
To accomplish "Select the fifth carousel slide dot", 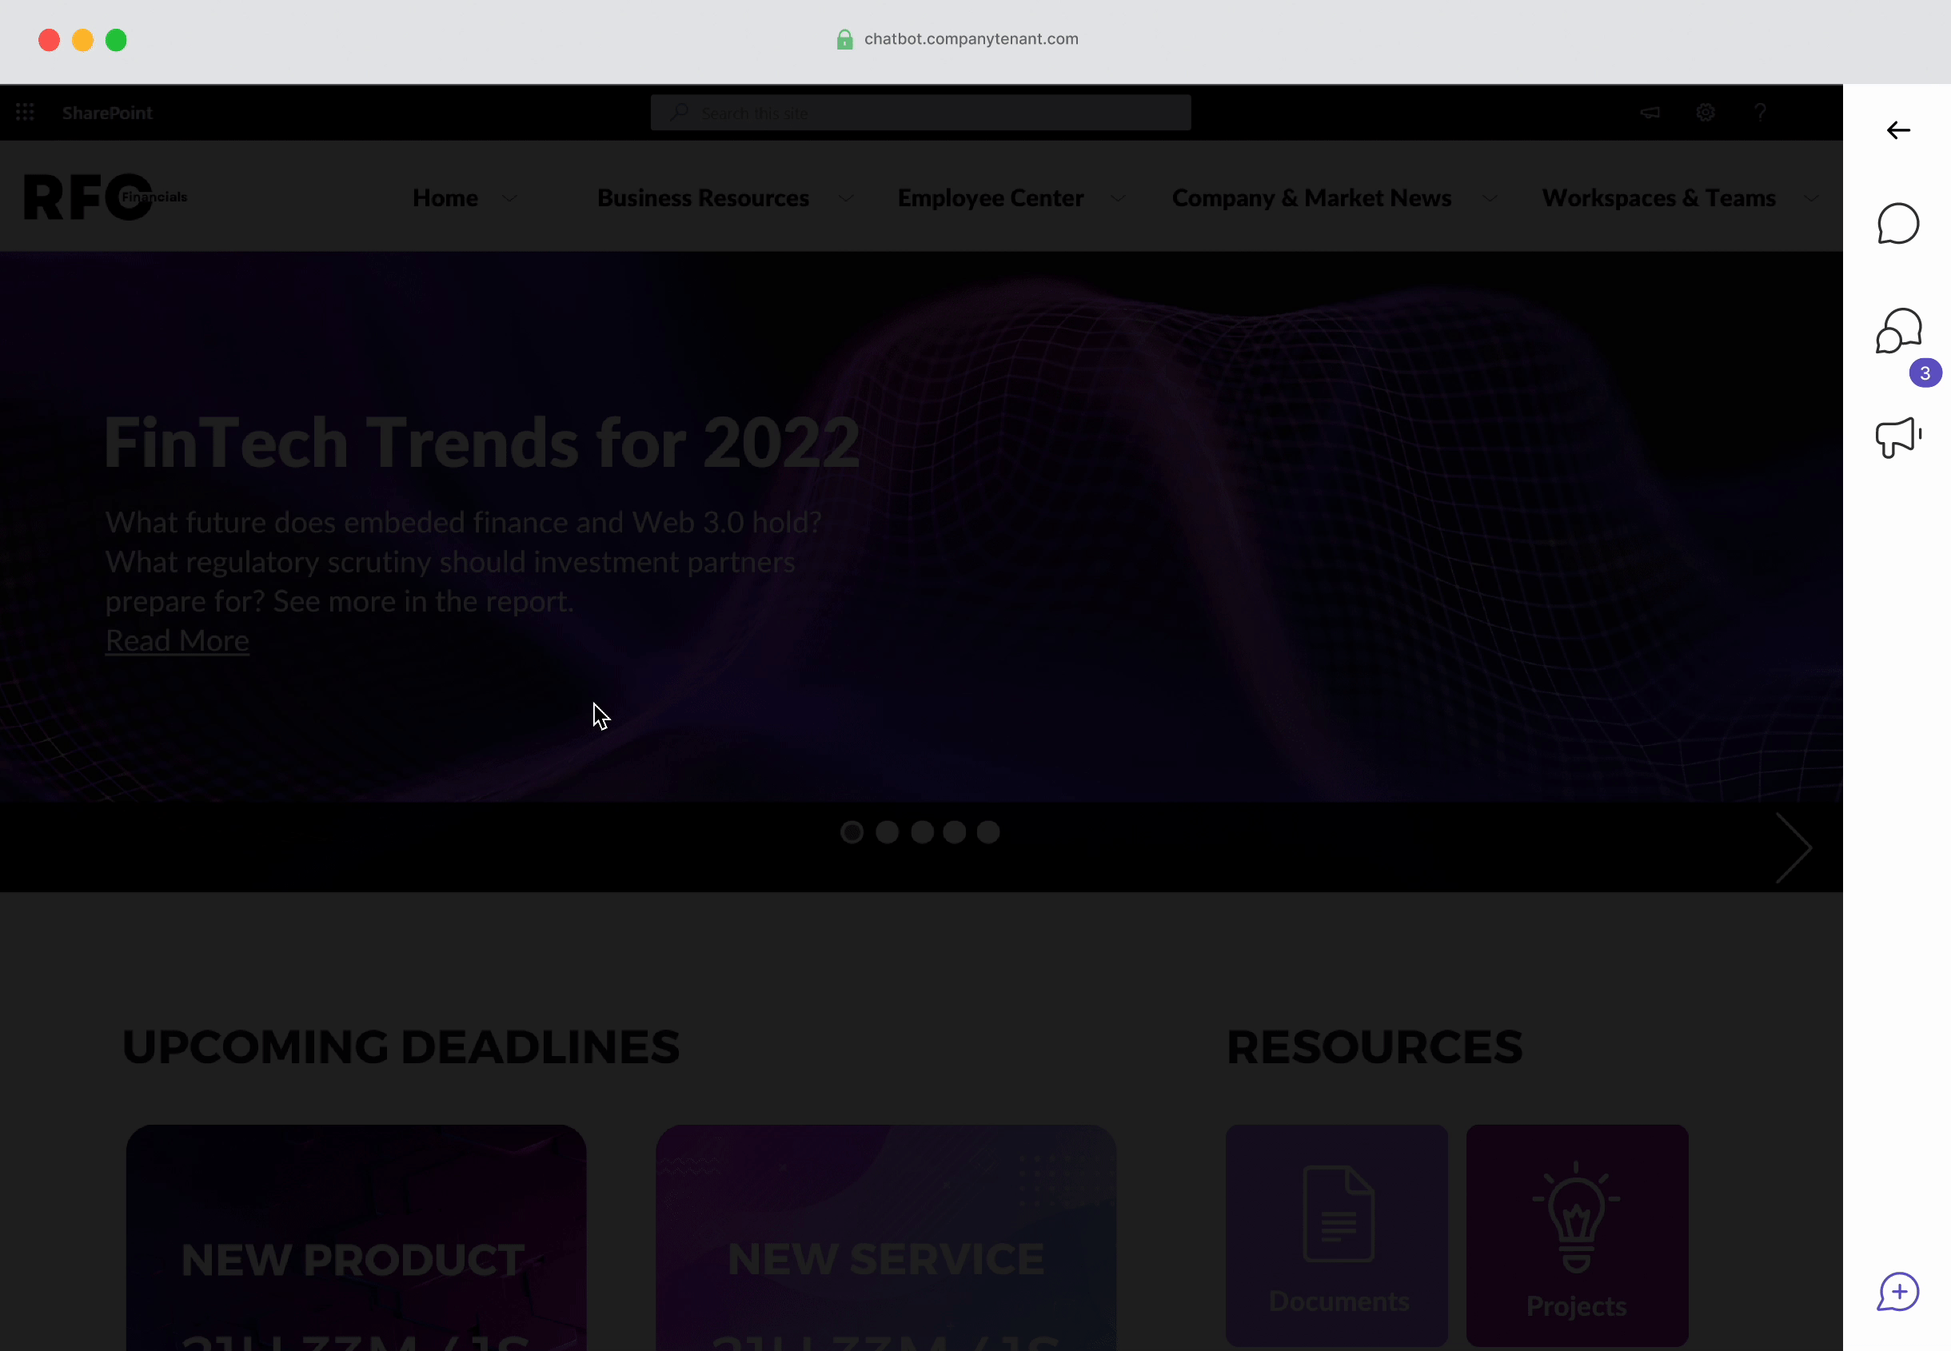I will coord(987,833).
